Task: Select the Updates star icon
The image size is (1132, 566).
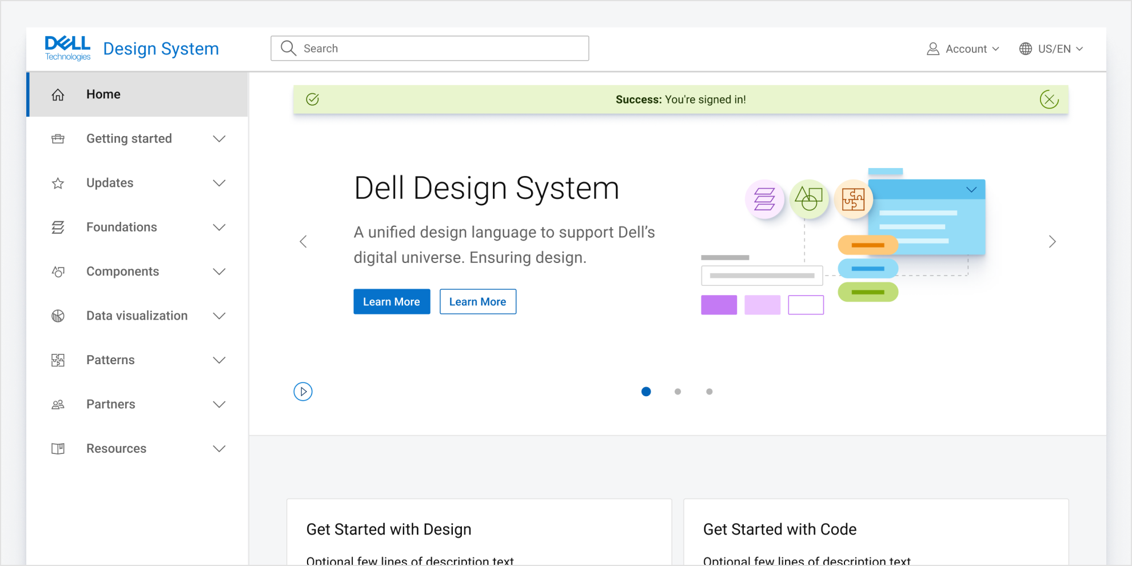Action: point(58,183)
